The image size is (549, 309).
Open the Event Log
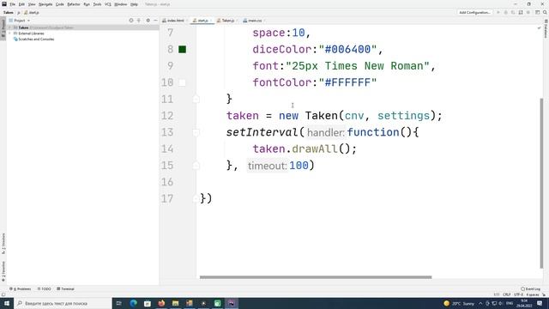pyautogui.click(x=530, y=289)
